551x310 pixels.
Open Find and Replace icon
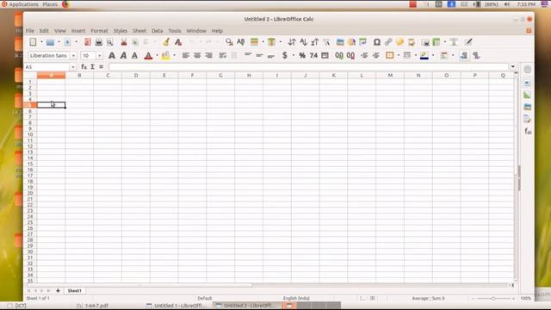tap(229, 42)
